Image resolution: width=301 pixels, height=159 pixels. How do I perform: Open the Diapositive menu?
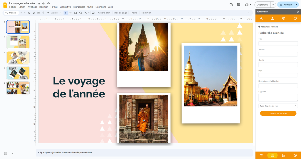coord(65,7)
